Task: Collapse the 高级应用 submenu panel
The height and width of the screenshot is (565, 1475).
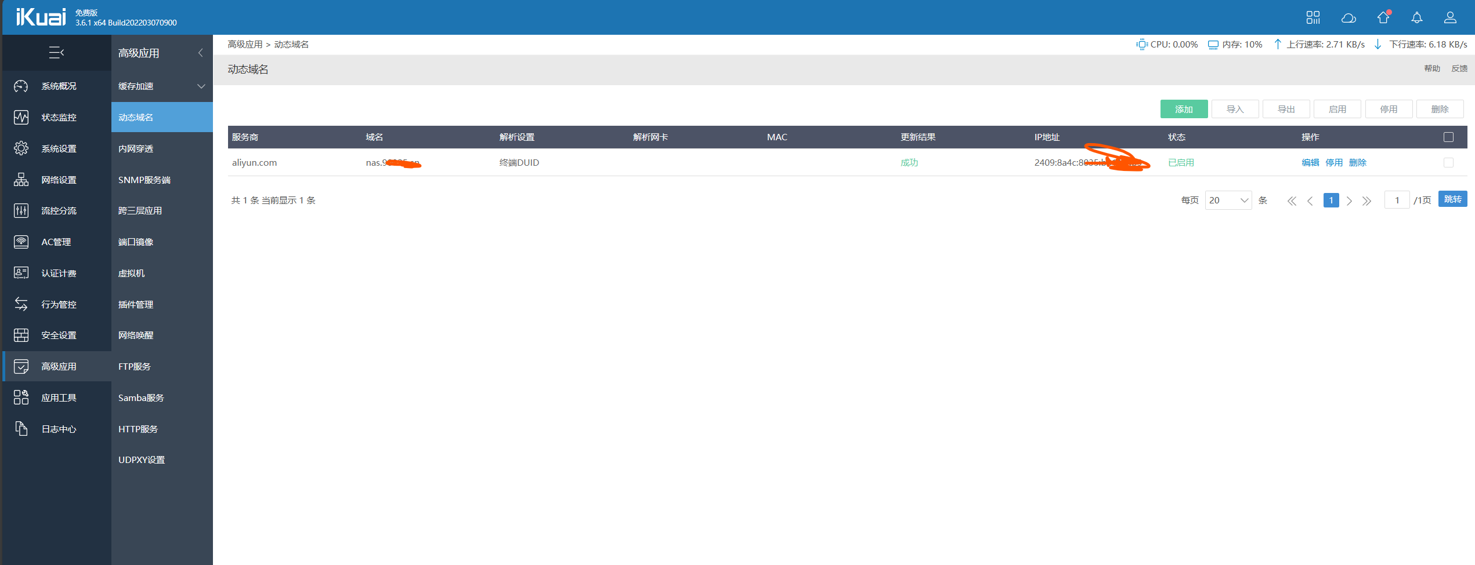Action: pyautogui.click(x=201, y=53)
